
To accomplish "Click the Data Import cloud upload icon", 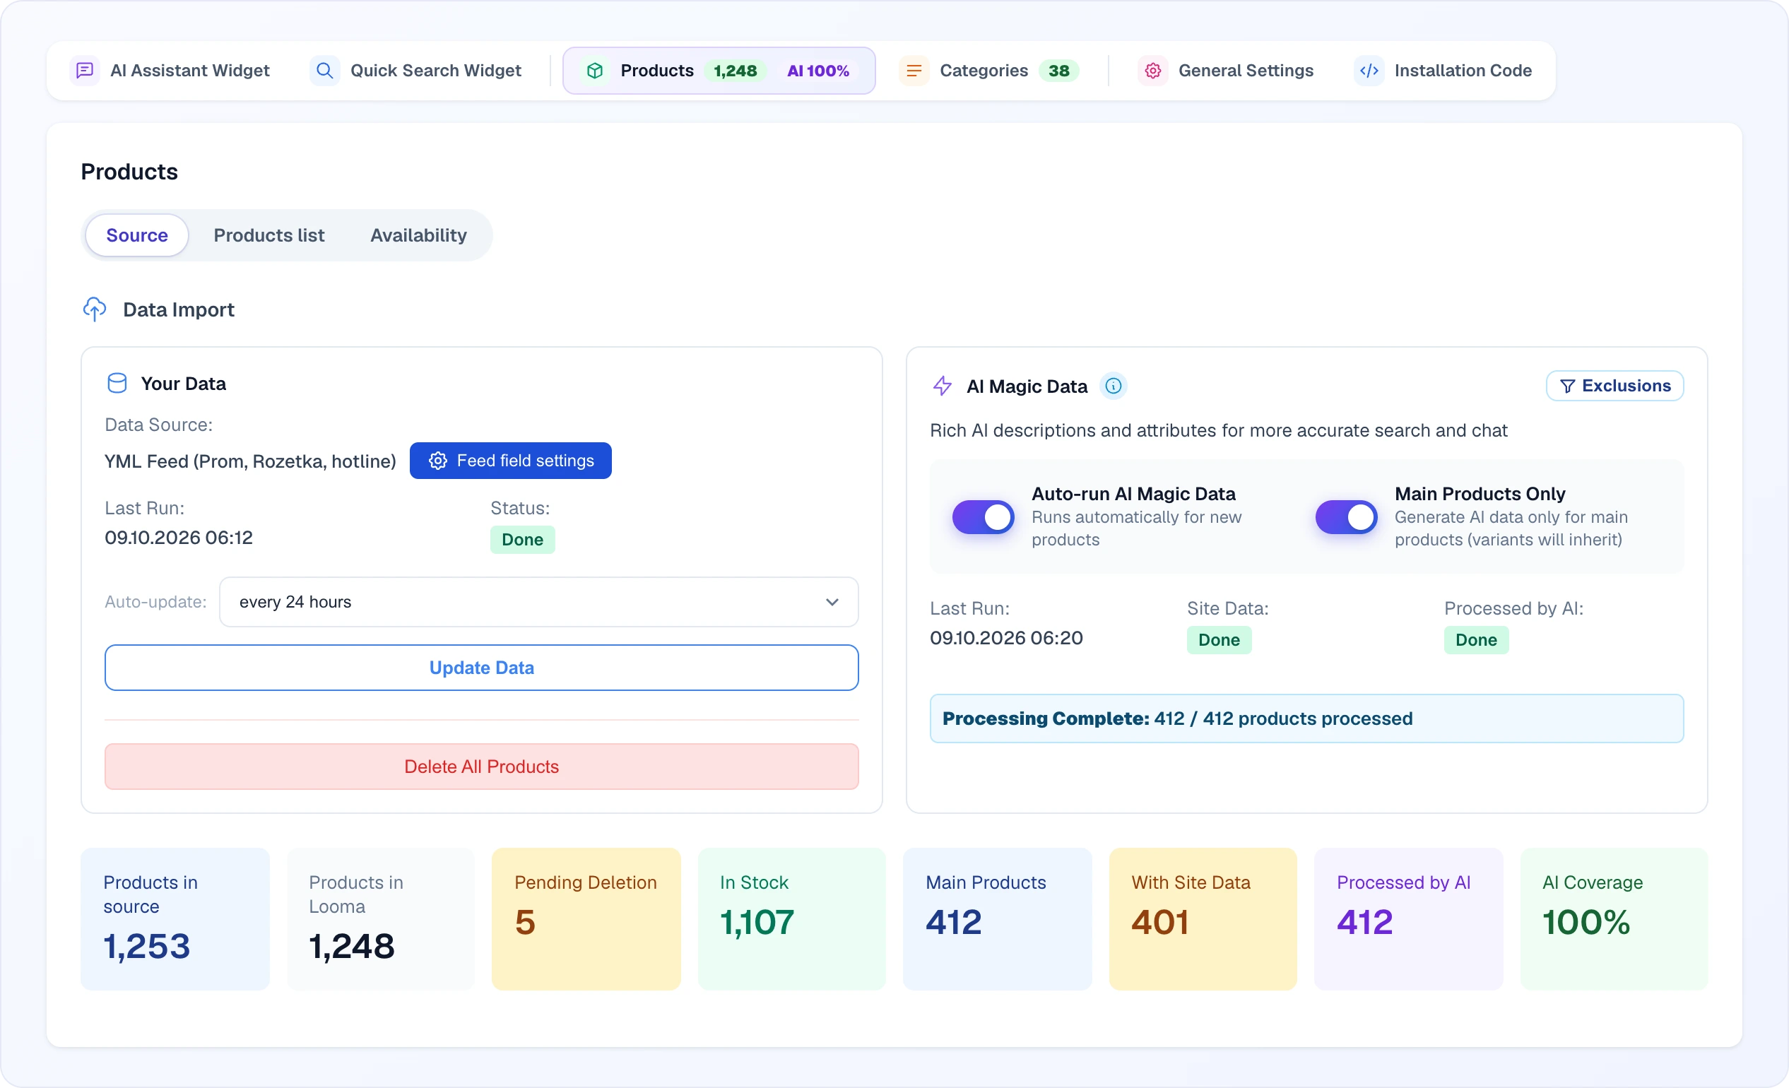I will 95,309.
